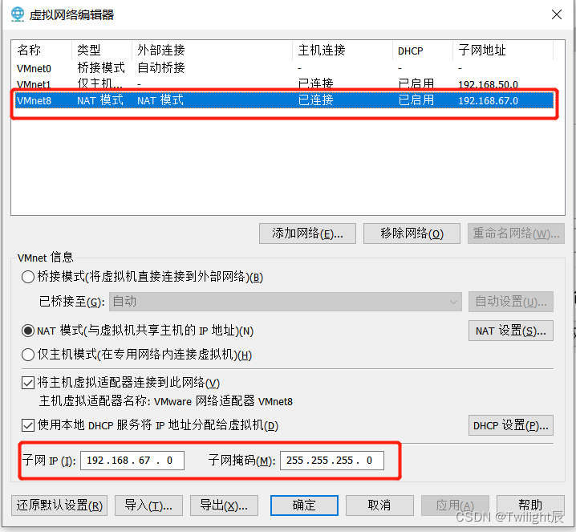Image resolution: width=576 pixels, height=532 pixels.
Task: Click the 导出(X)... button
Action: coord(224,506)
